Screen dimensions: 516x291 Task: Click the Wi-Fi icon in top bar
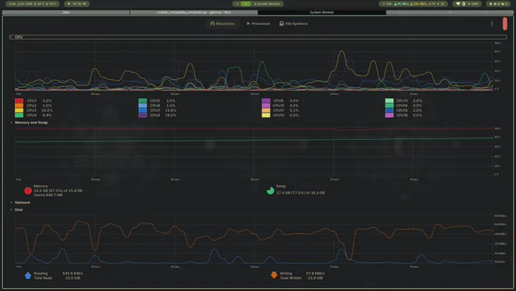(x=458, y=4)
